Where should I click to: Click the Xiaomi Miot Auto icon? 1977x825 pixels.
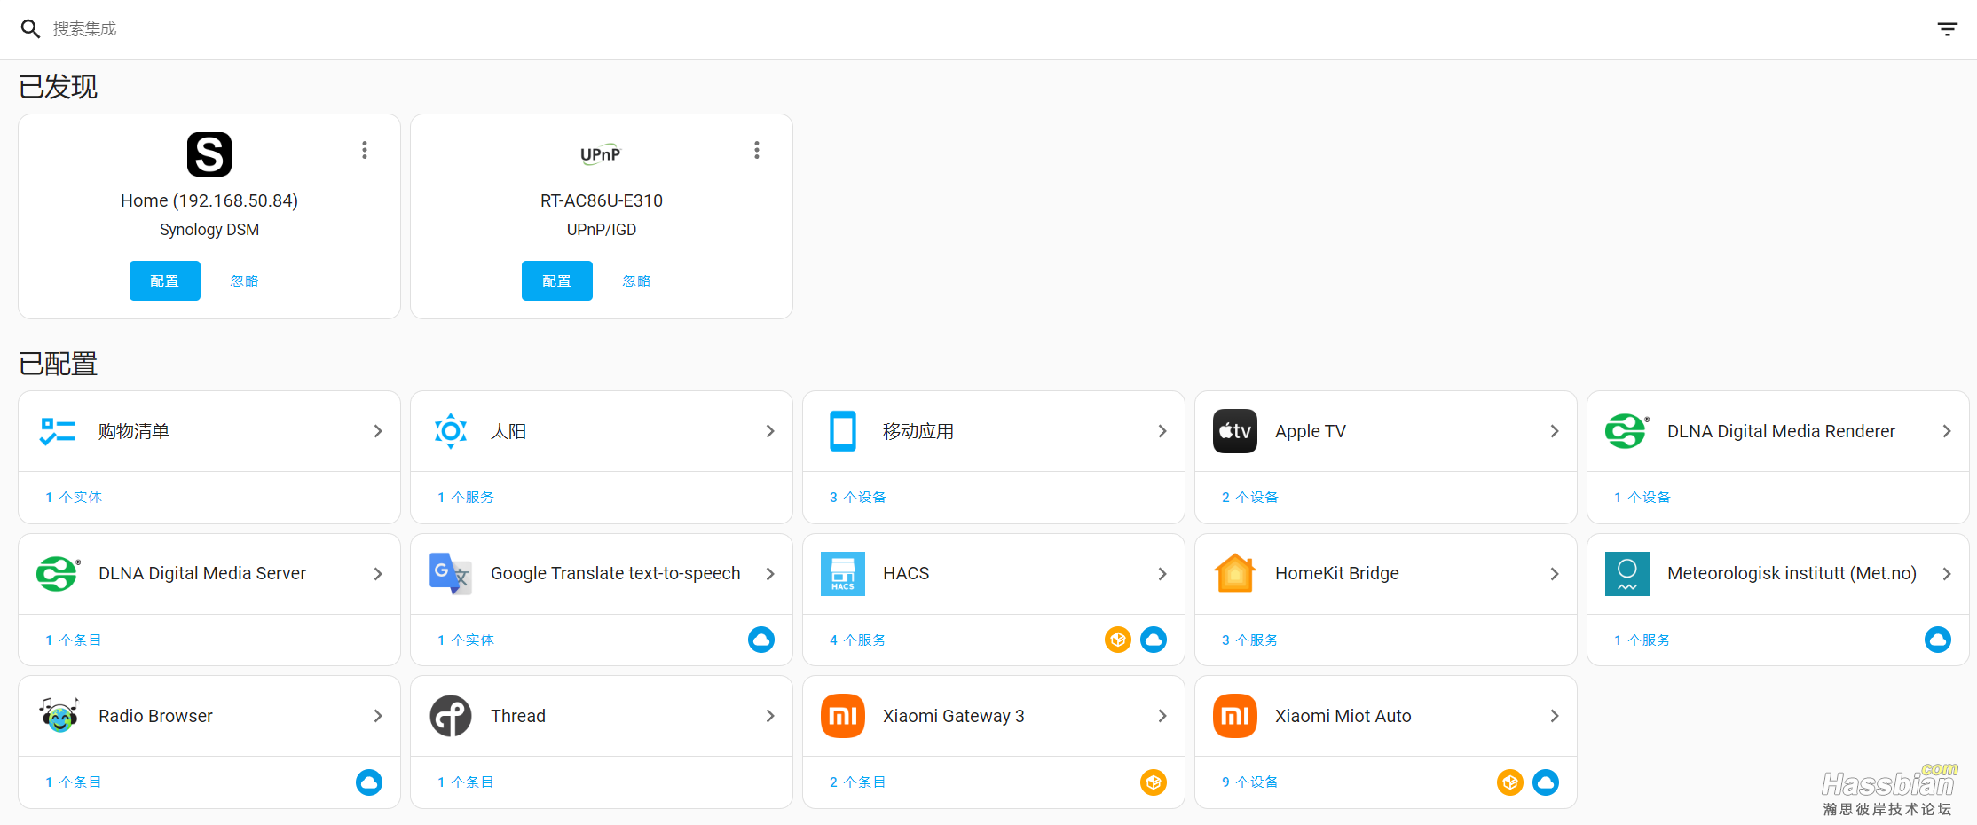pos(1235,716)
